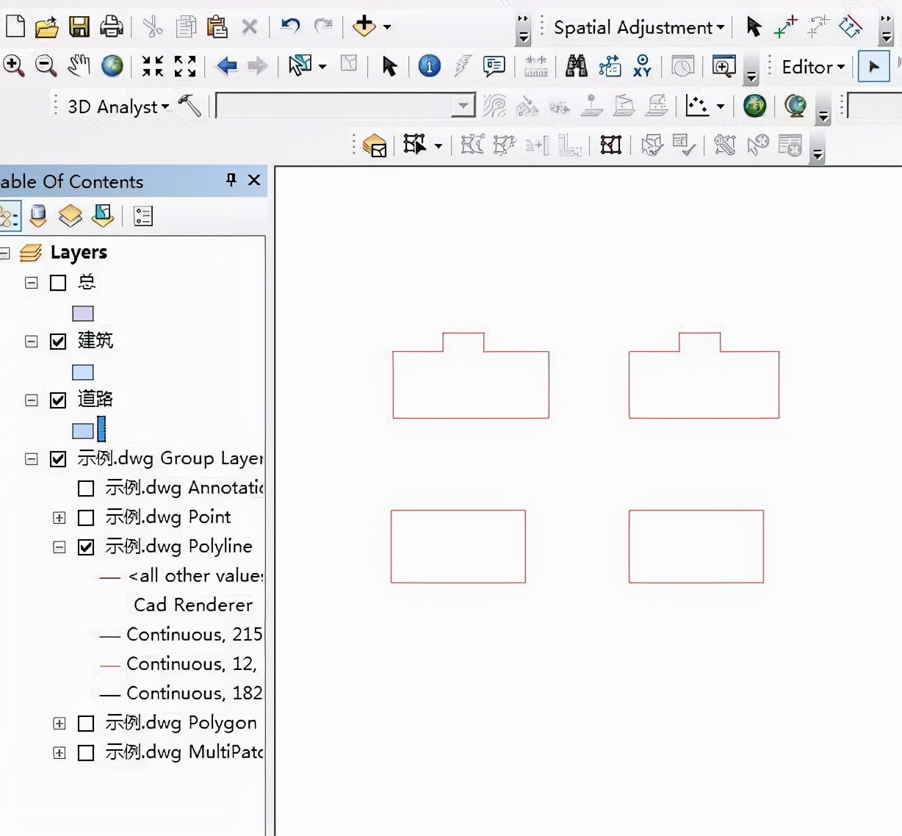Screen dimensions: 902x836
Task: Click the 总 layer color swatch
Action: (83, 314)
